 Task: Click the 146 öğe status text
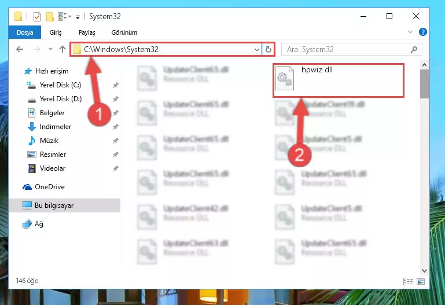pos(27,281)
